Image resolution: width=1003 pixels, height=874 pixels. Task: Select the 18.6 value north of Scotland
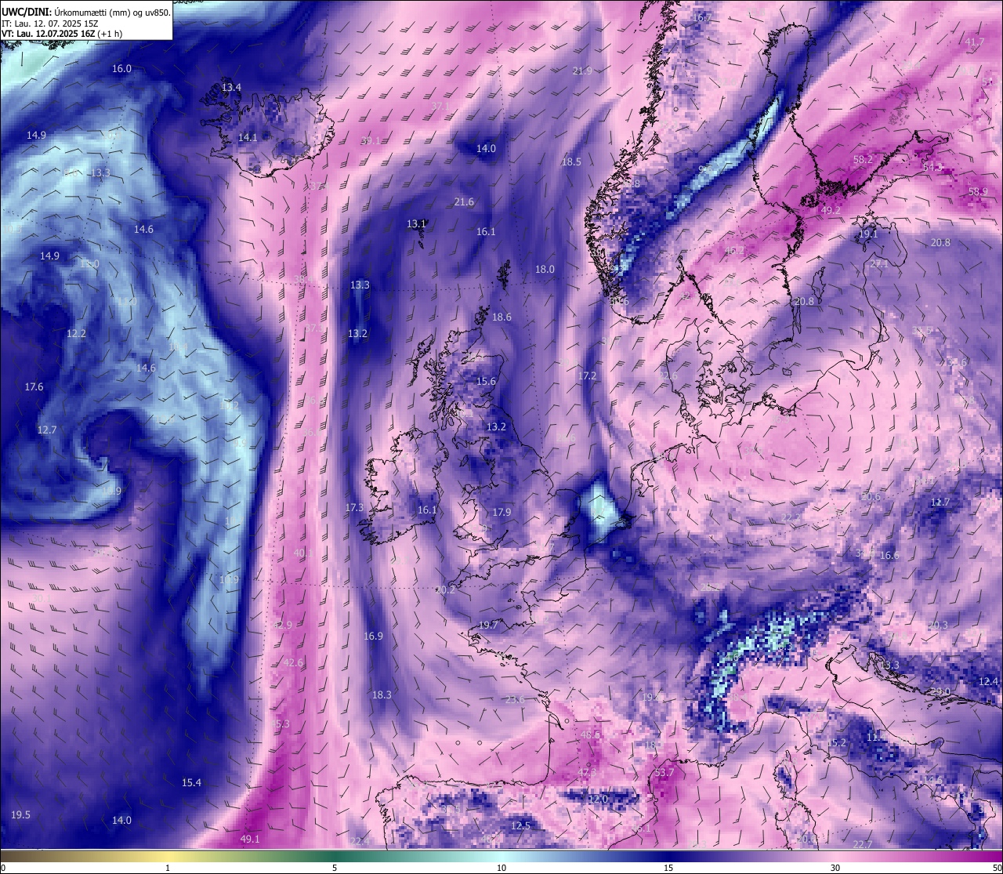coord(501,317)
